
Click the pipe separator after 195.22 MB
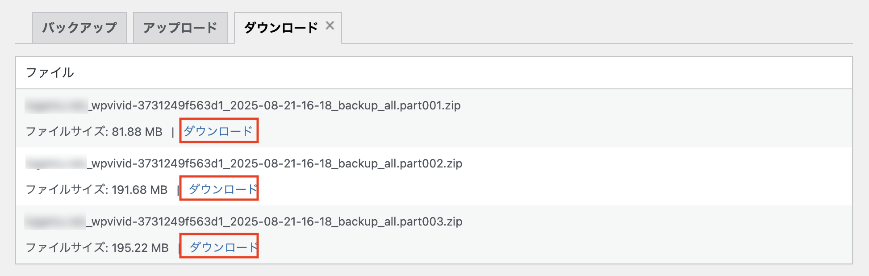[179, 248]
